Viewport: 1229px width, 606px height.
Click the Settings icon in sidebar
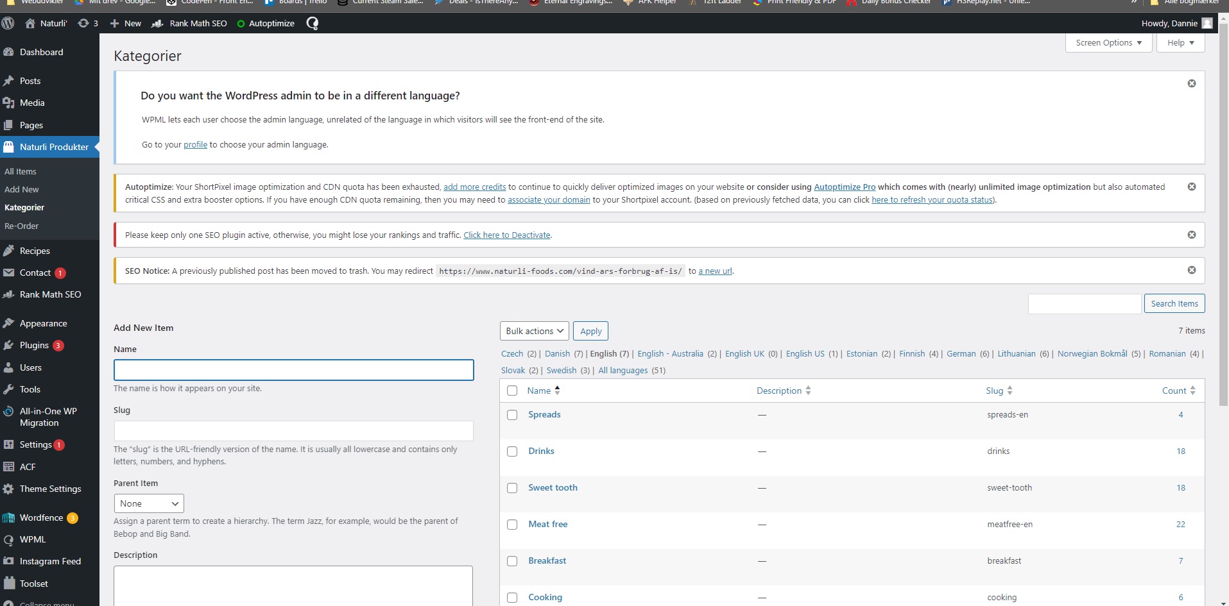(x=8, y=444)
